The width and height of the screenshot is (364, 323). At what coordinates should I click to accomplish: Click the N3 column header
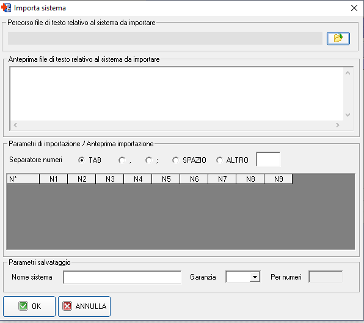[x=110, y=179]
